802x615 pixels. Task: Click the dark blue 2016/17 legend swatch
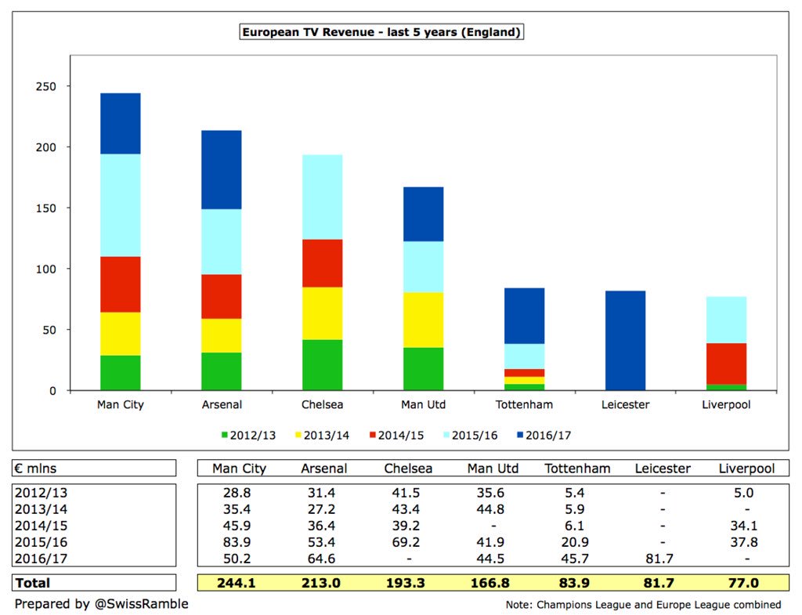pyautogui.click(x=520, y=435)
